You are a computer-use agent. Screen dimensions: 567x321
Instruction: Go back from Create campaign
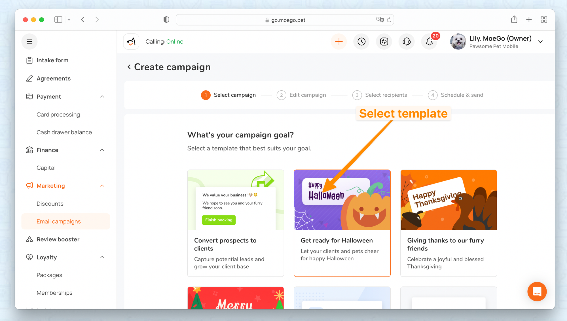[129, 67]
